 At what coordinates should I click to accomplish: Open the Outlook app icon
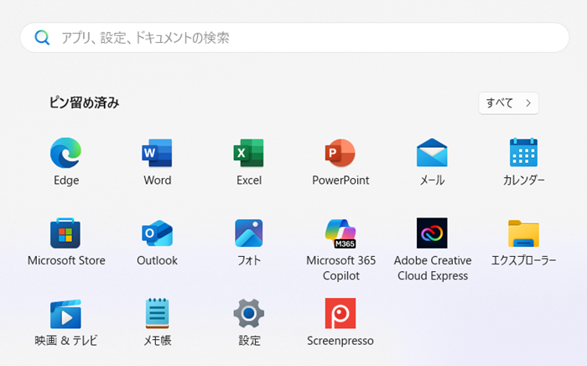click(x=157, y=233)
